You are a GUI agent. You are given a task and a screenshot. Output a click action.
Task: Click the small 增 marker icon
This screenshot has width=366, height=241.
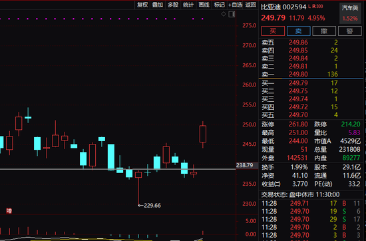click(9, 211)
